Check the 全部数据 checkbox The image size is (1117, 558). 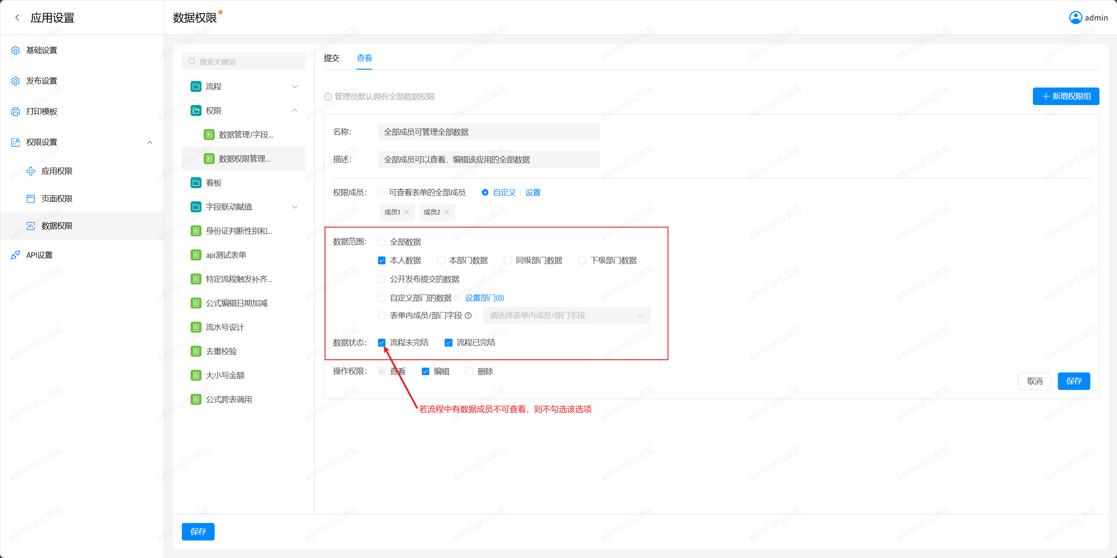382,242
